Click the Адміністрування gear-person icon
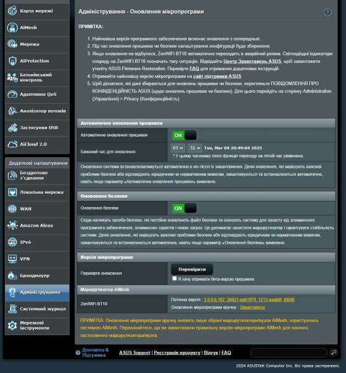The image size is (346, 373). (12, 292)
